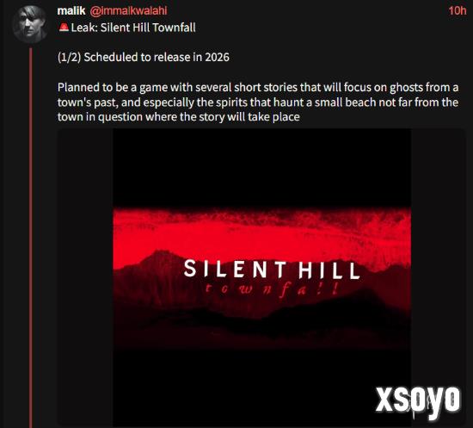
Task: Click the red vertical thread line
Action: pos(30,238)
